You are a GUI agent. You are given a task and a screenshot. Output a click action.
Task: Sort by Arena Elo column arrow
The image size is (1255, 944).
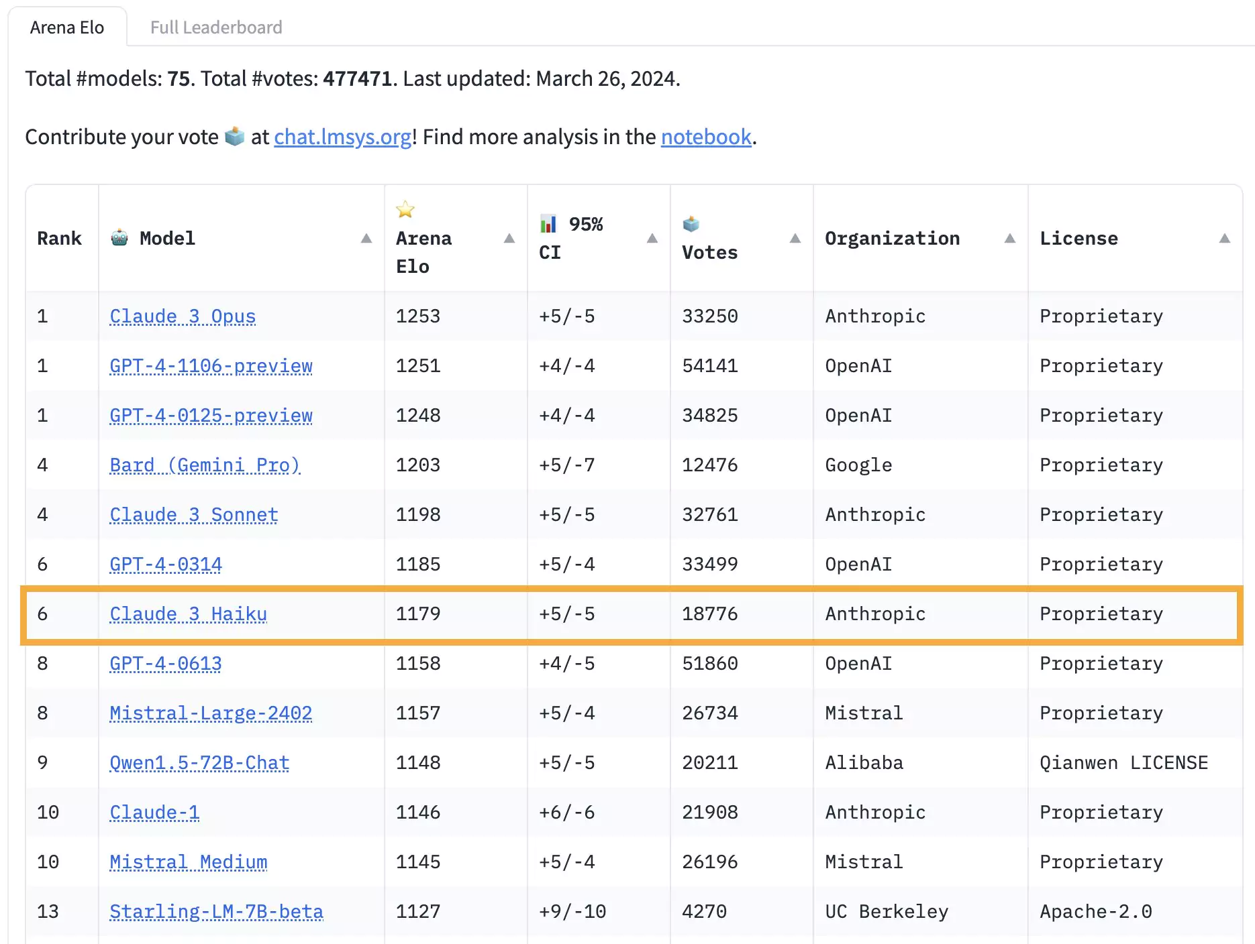coord(509,239)
